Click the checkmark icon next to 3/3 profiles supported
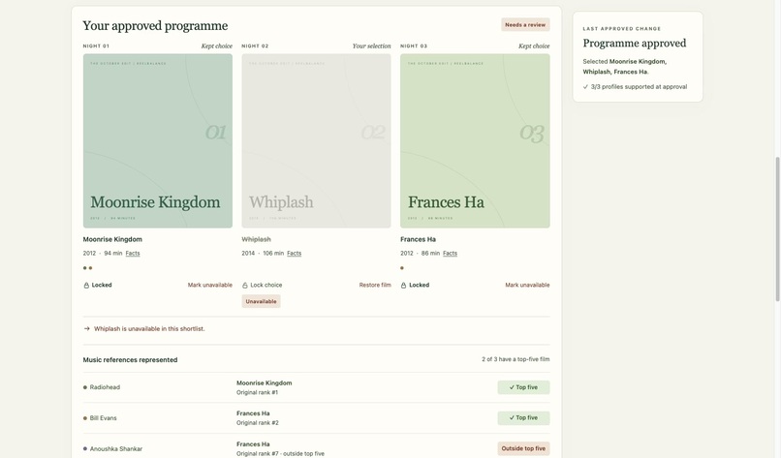Viewport: 781px width, 458px height. (x=585, y=86)
